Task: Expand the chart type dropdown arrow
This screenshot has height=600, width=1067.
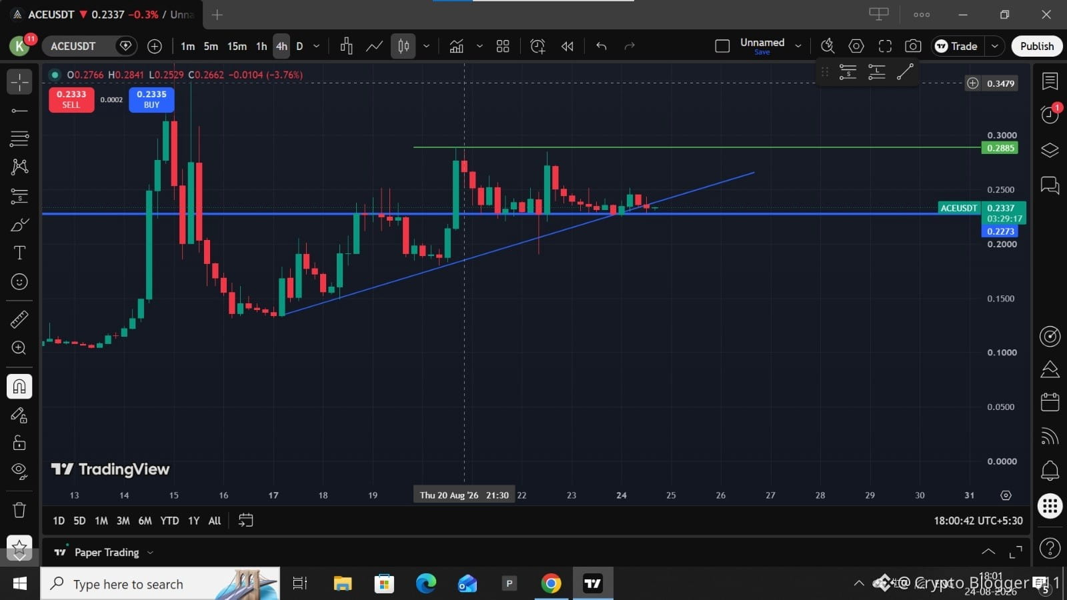Action: tap(426, 46)
